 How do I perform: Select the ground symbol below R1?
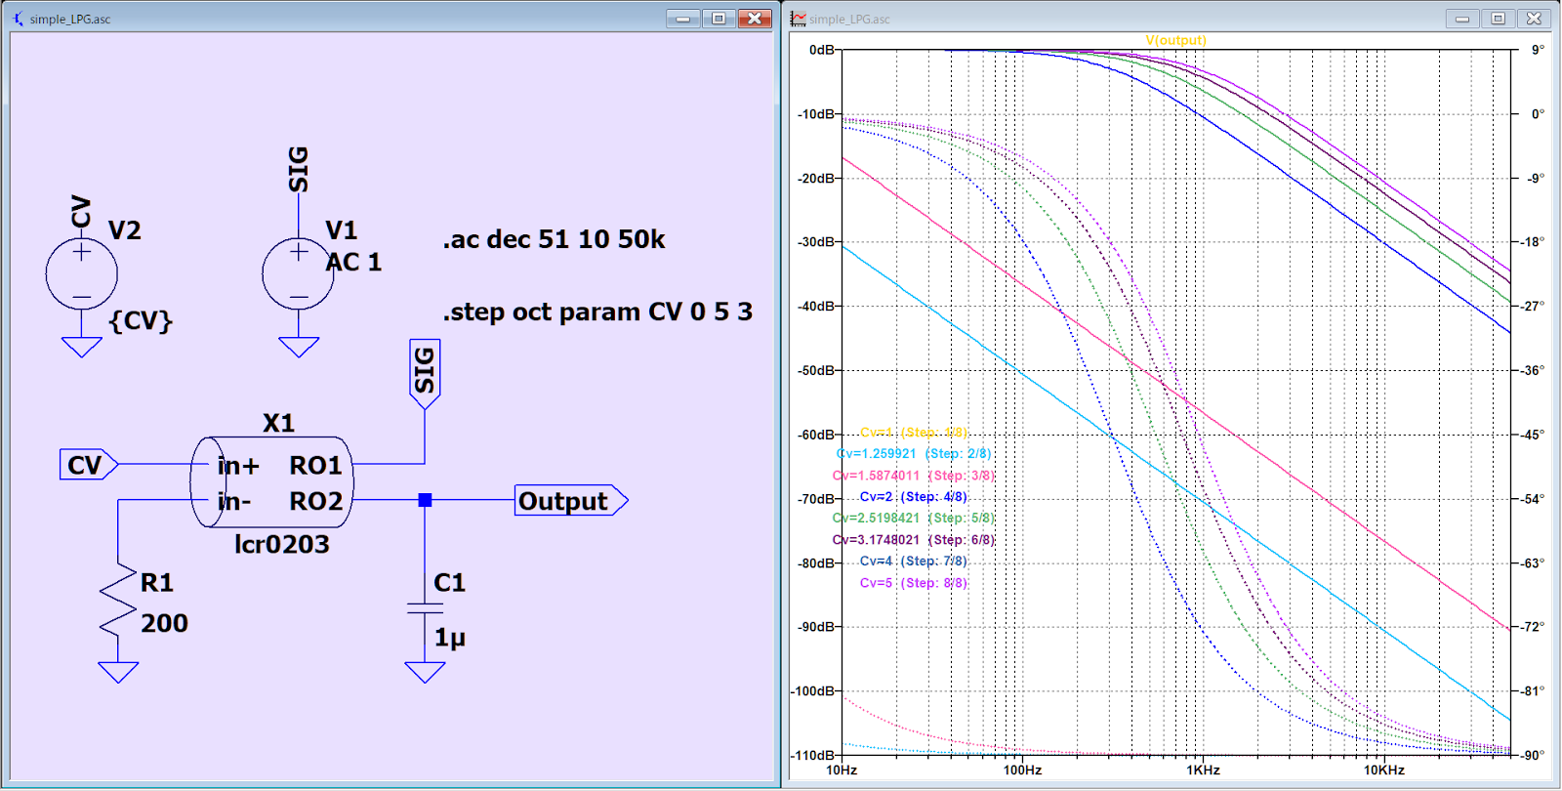[x=118, y=672]
